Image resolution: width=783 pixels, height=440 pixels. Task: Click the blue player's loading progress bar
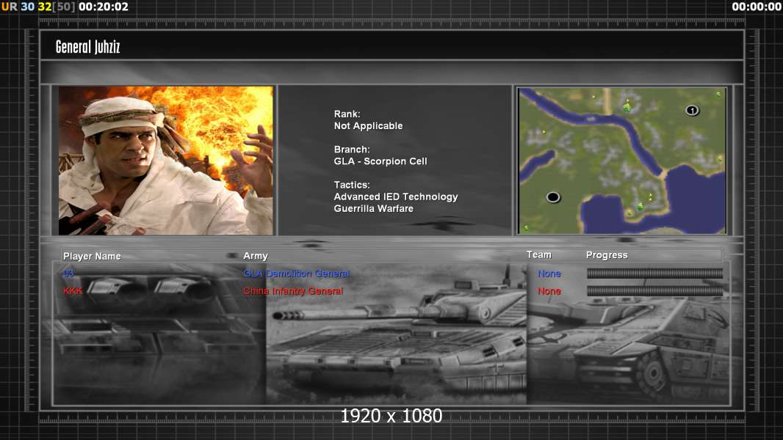coord(654,274)
